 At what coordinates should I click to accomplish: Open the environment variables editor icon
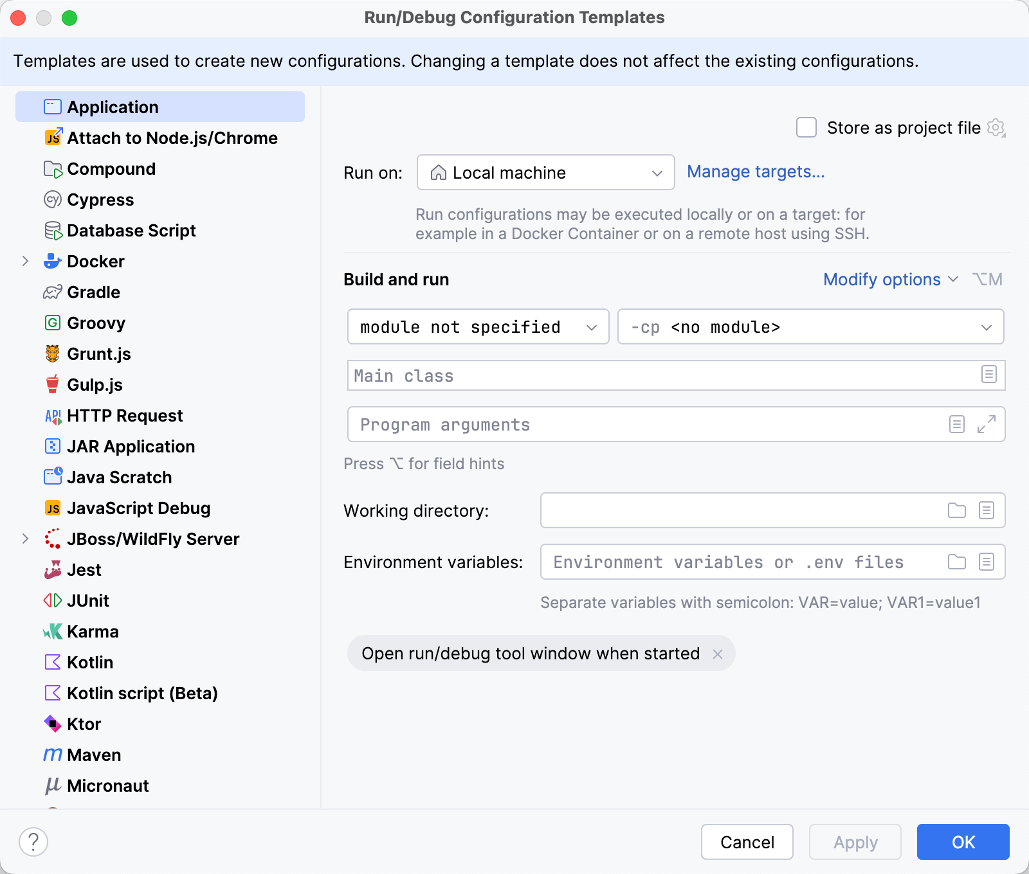tap(987, 562)
